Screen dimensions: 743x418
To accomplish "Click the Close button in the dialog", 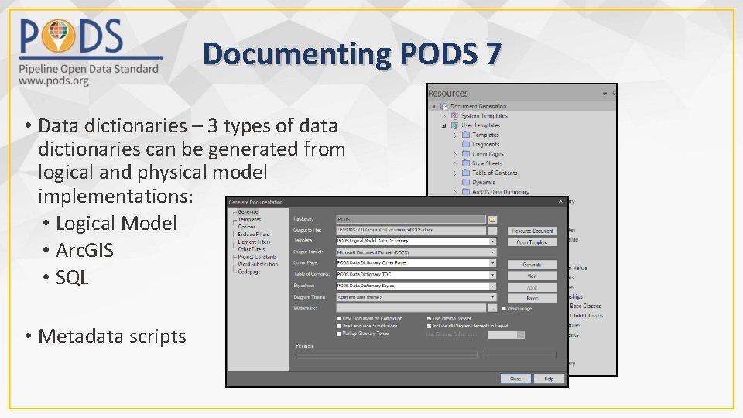I will point(515,379).
